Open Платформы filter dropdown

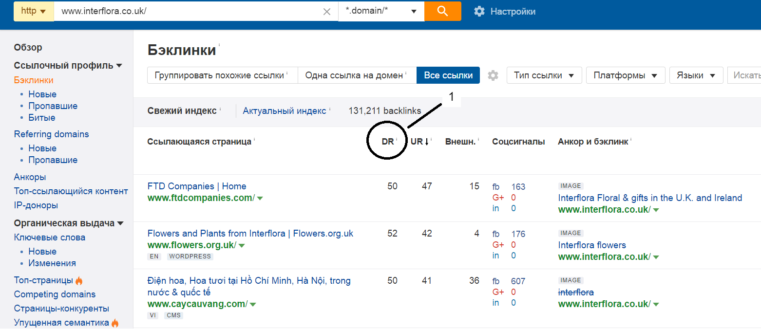pyautogui.click(x=626, y=75)
